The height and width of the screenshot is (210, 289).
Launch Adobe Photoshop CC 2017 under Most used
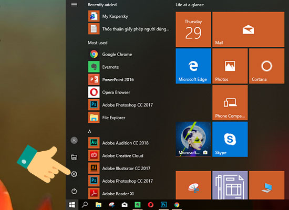coord(129,105)
